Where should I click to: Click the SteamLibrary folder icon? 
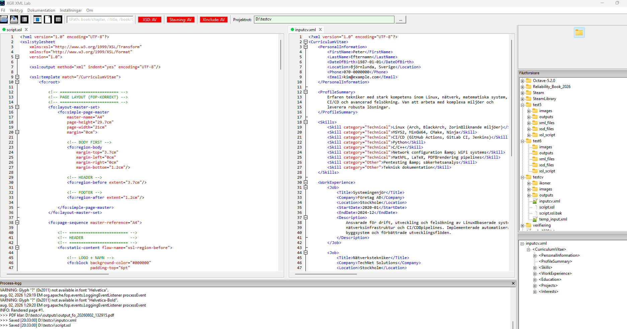tap(529, 99)
